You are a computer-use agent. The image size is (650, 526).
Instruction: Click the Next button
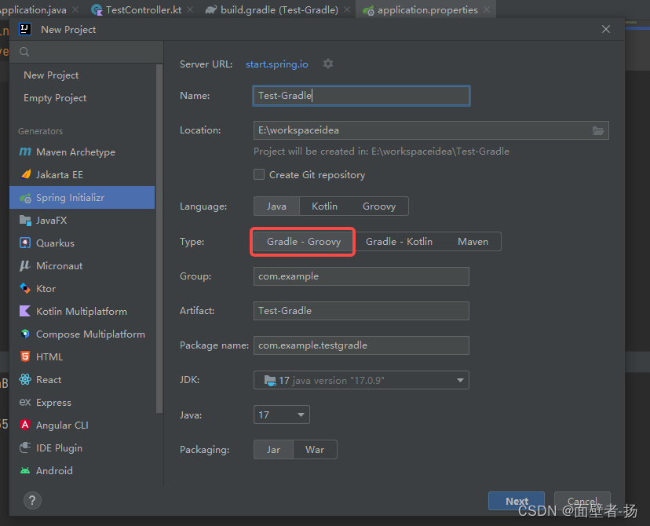(x=517, y=501)
